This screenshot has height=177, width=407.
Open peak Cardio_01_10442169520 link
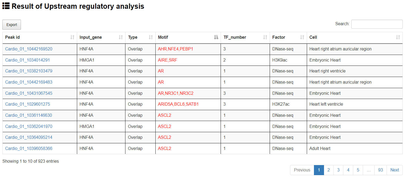[x=29, y=49]
